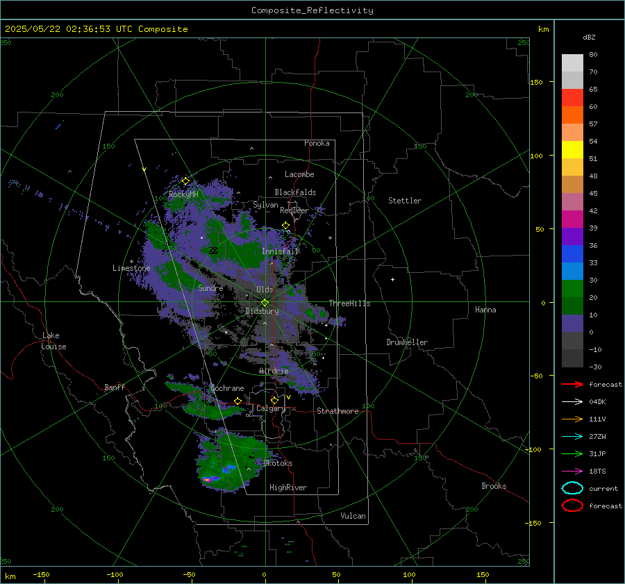The width and height of the screenshot is (625, 584).
Task: Click the yellow diamond marker beside Cochrane
Action: (x=238, y=401)
